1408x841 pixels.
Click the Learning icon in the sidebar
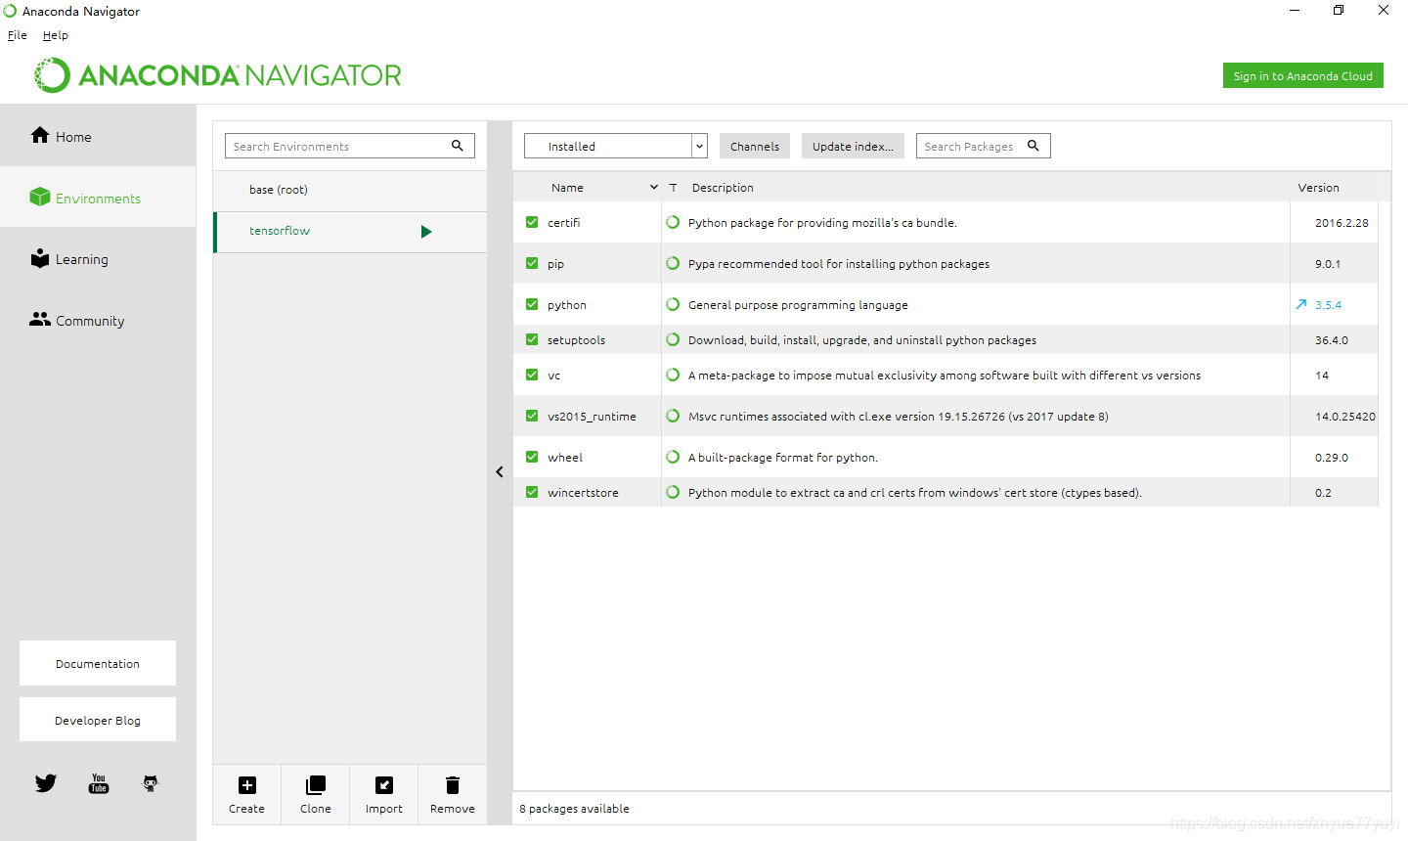[x=40, y=258]
